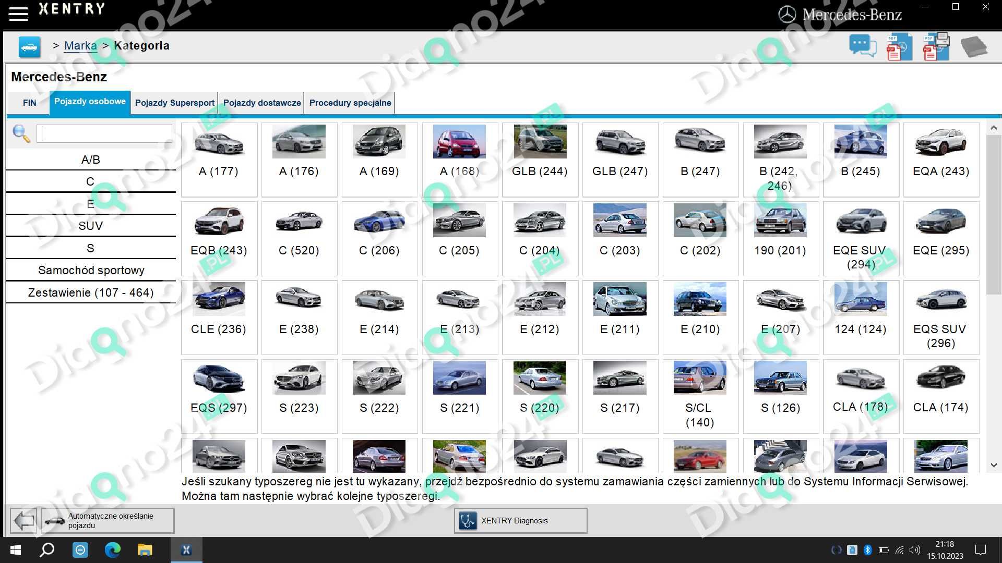Click the PDF print icon

[936, 46]
